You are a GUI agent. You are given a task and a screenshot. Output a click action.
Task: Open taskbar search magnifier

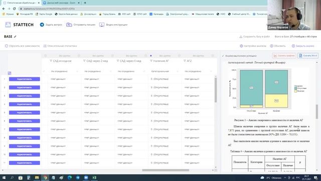point(12,177)
